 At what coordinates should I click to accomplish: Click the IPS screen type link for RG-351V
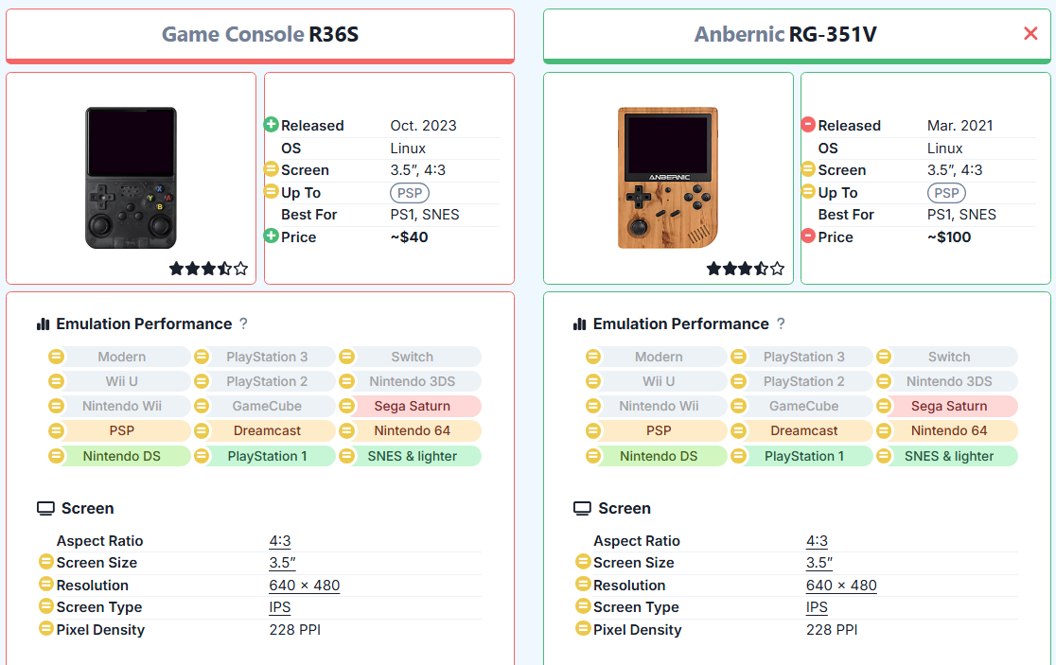[x=817, y=607]
